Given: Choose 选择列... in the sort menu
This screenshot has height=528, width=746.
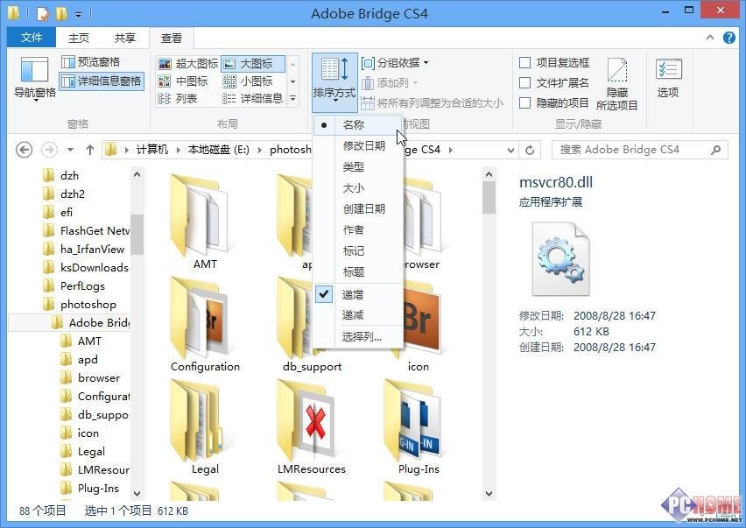Looking at the screenshot, I should click(x=362, y=336).
